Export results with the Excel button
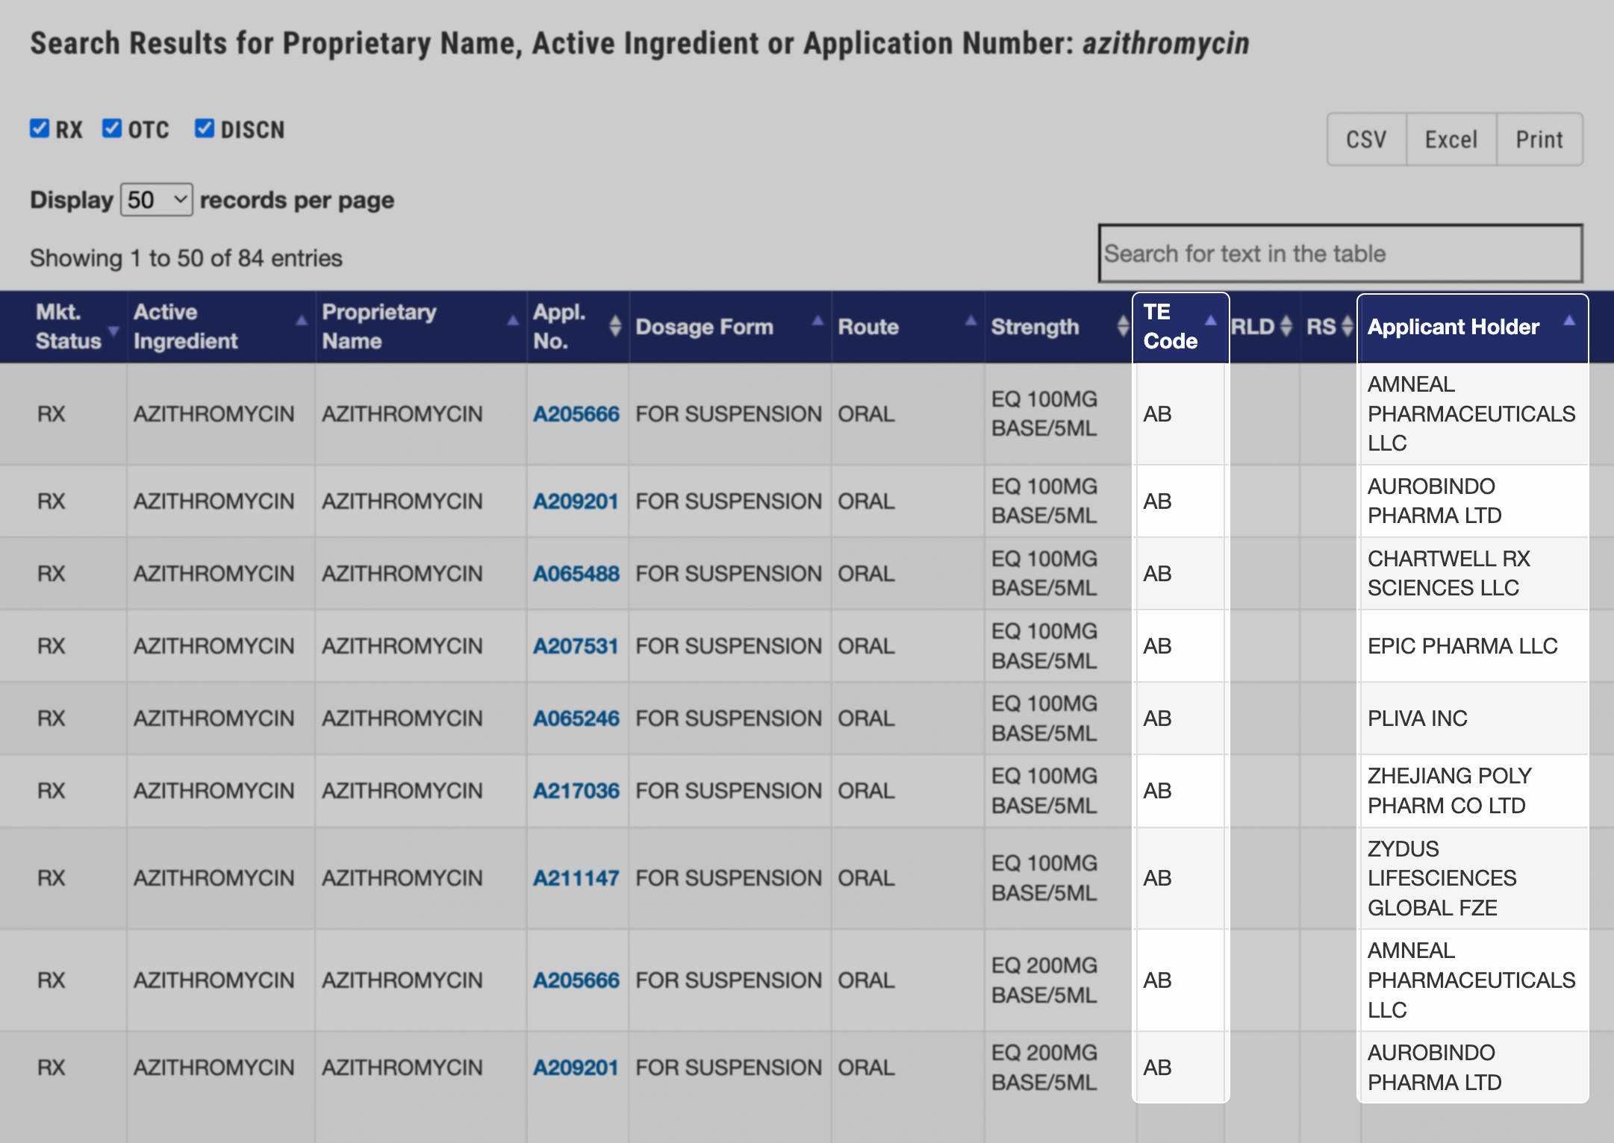1614x1143 pixels. point(1451,140)
